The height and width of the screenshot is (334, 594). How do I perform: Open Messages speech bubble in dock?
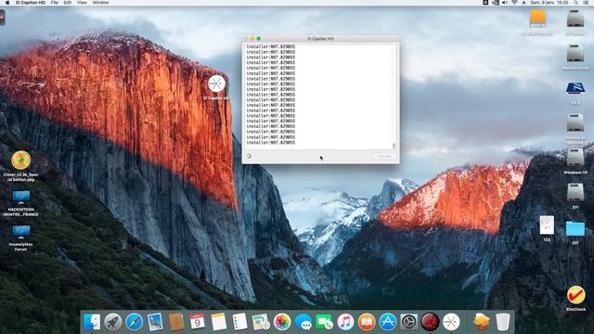[x=303, y=322]
